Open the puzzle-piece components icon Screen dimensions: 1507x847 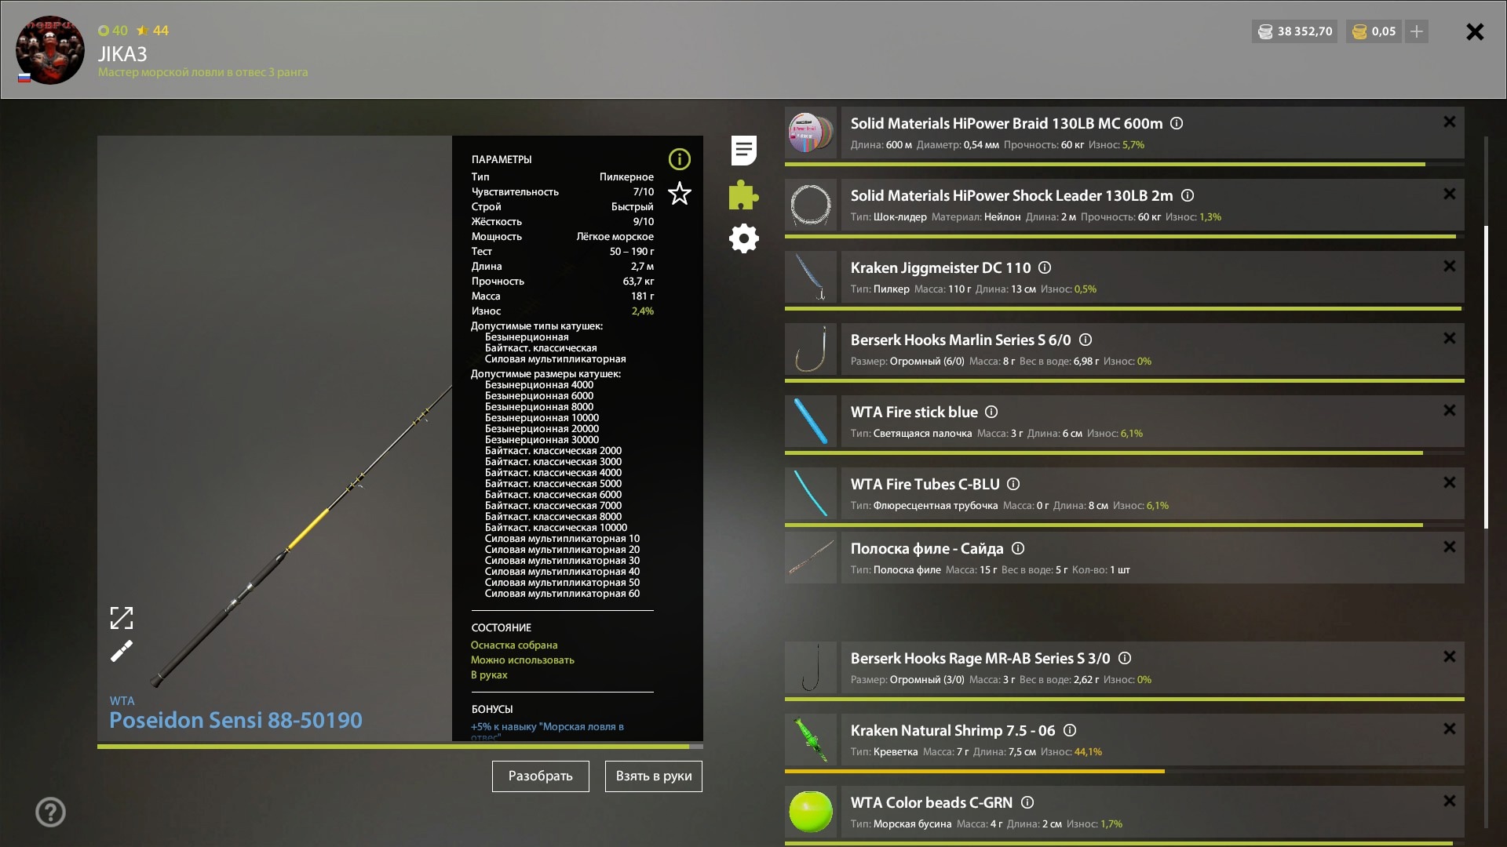tap(743, 194)
